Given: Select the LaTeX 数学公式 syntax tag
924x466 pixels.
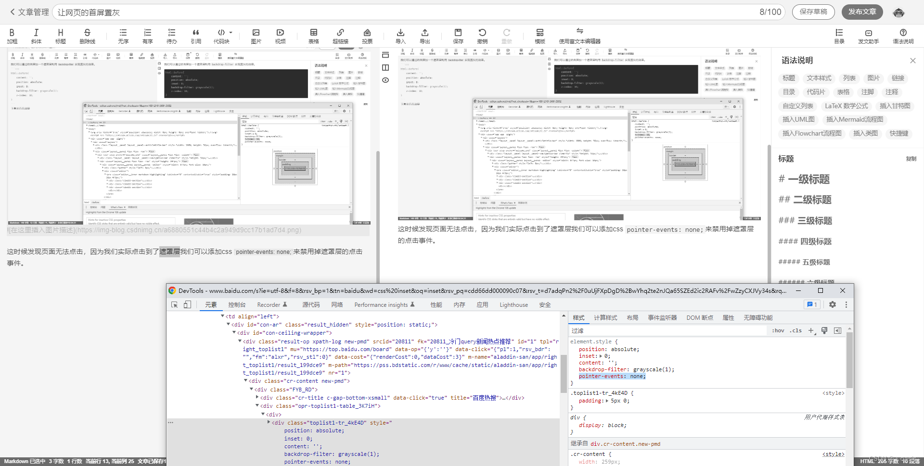Looking at the screenshot, I should coord(846,106).
